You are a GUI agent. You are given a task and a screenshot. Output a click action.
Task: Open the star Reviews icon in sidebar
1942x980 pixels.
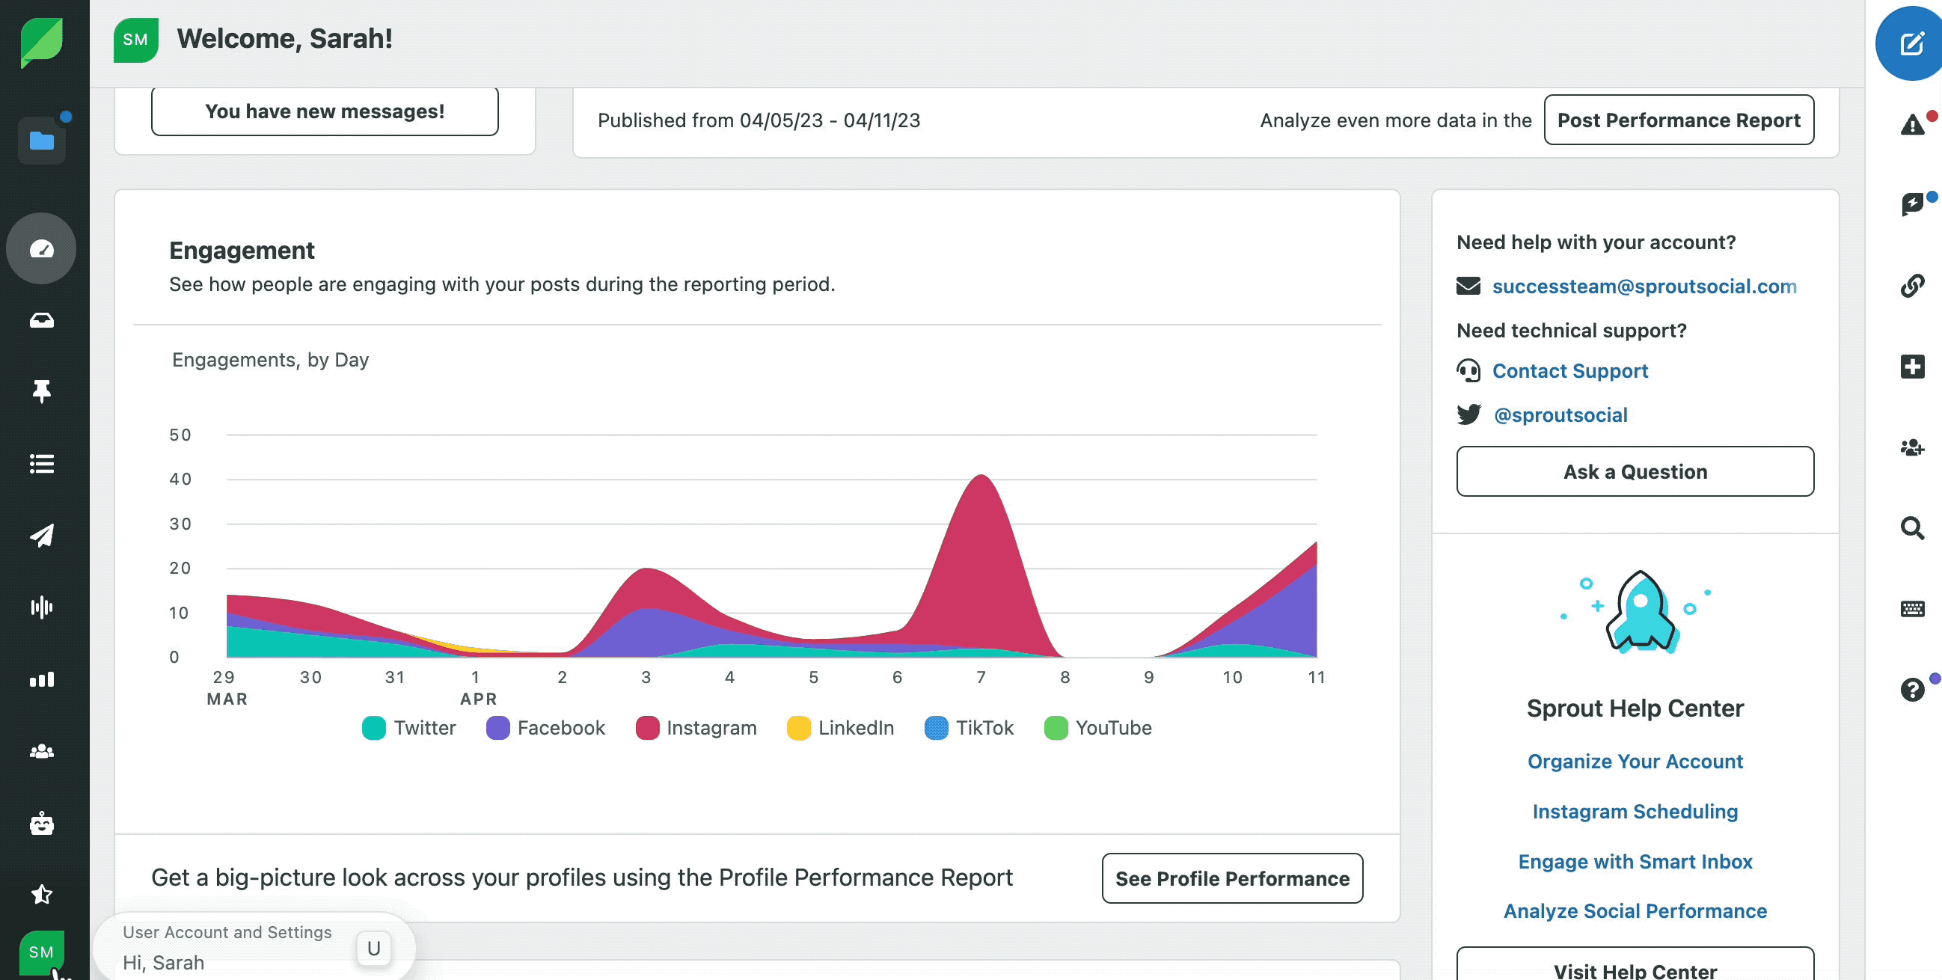[41, 895]
